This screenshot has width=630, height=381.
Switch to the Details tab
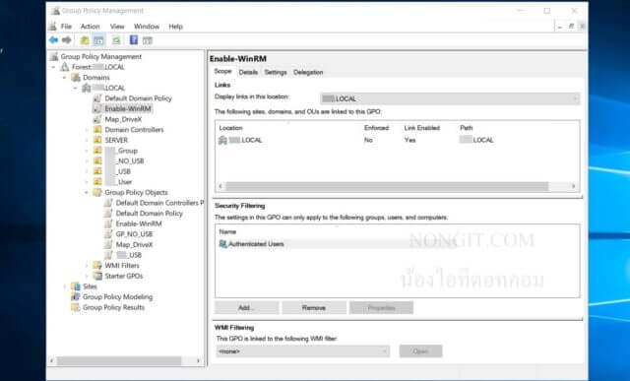[x=248, y=72]
